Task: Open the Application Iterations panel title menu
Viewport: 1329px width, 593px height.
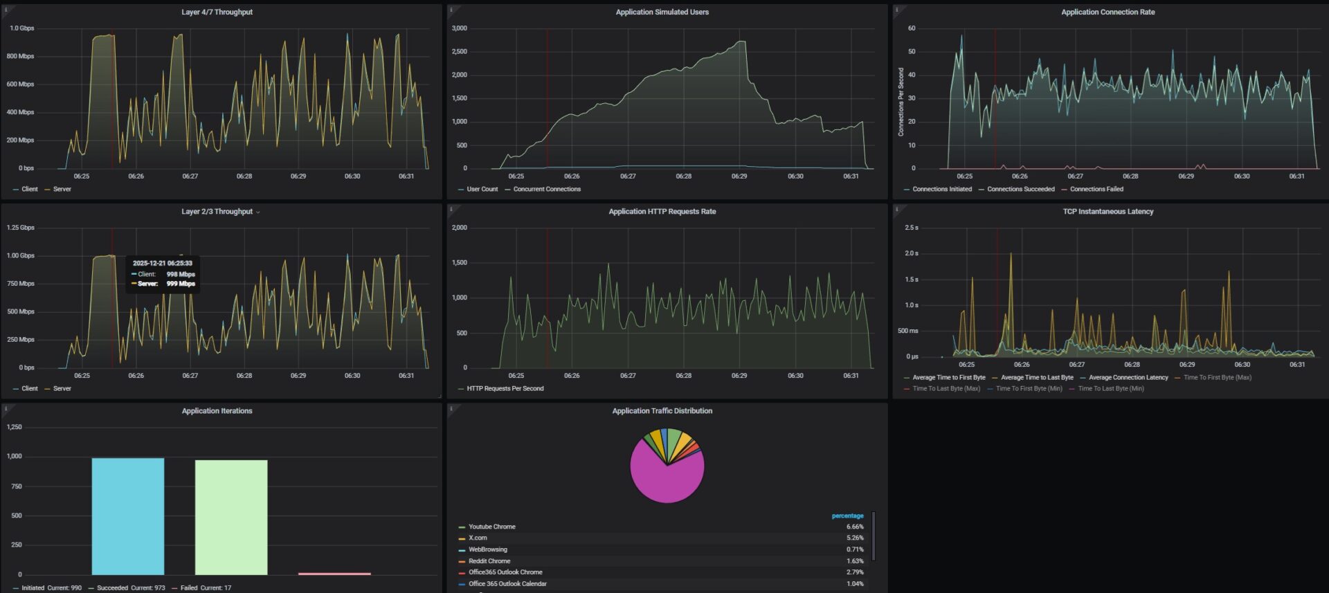Action: [217, 411]
